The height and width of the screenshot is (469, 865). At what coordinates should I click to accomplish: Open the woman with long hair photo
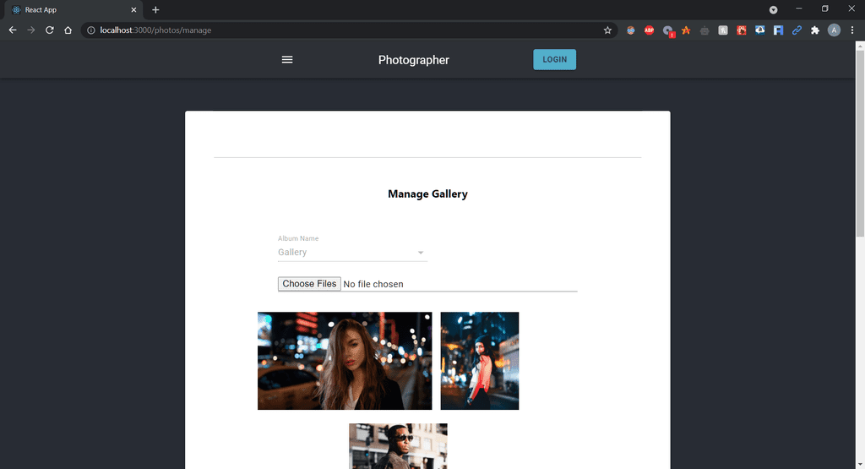pyautogui.click(x=345, y=361)
